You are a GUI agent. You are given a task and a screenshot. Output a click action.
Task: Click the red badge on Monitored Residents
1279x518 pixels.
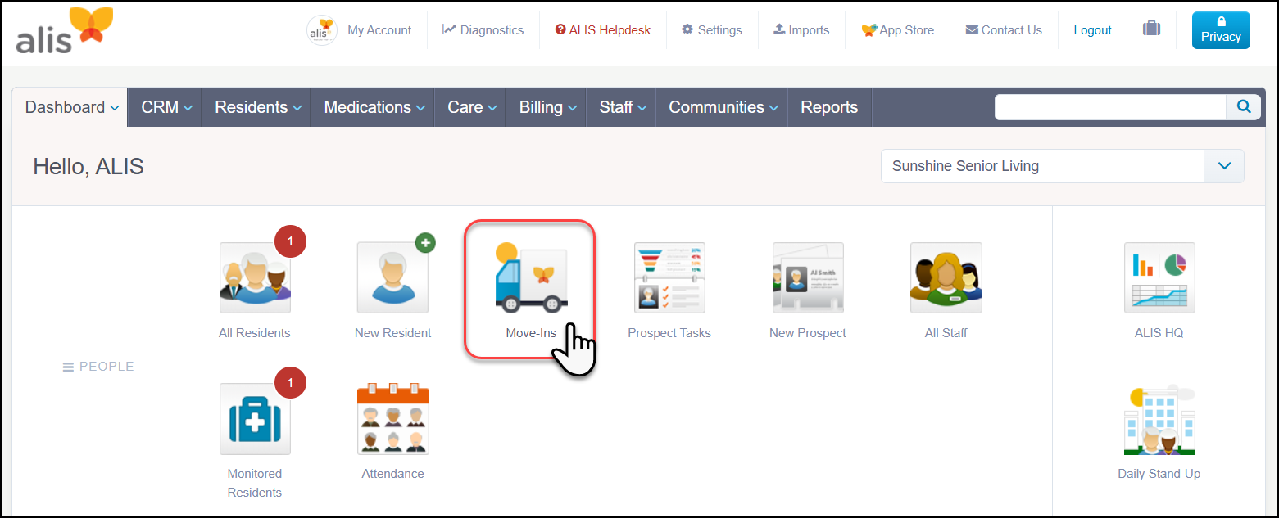tap(290, 382)
